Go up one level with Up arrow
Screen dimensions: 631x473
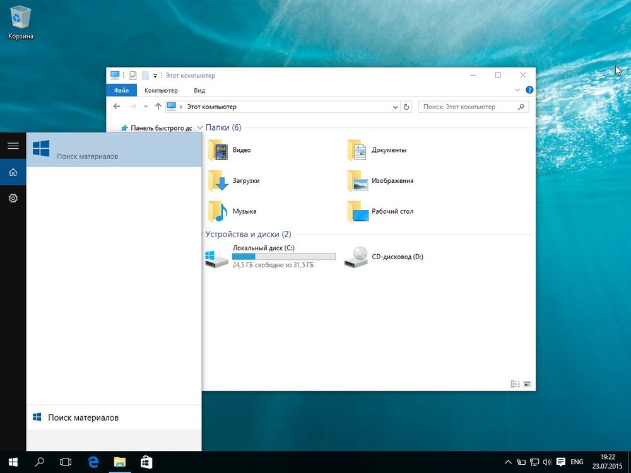[158, 107]
